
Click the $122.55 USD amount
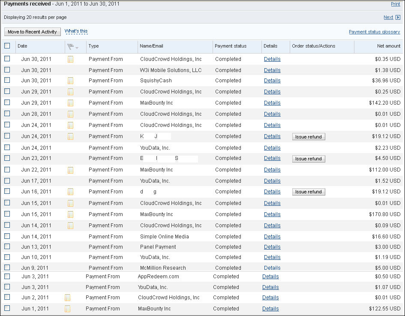pyautogui.click(x=385, y=309)
